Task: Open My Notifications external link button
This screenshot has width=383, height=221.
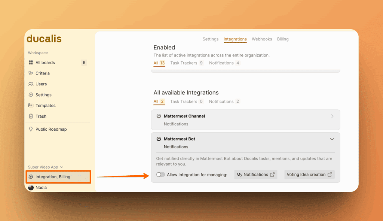Action: click(255, 175)
